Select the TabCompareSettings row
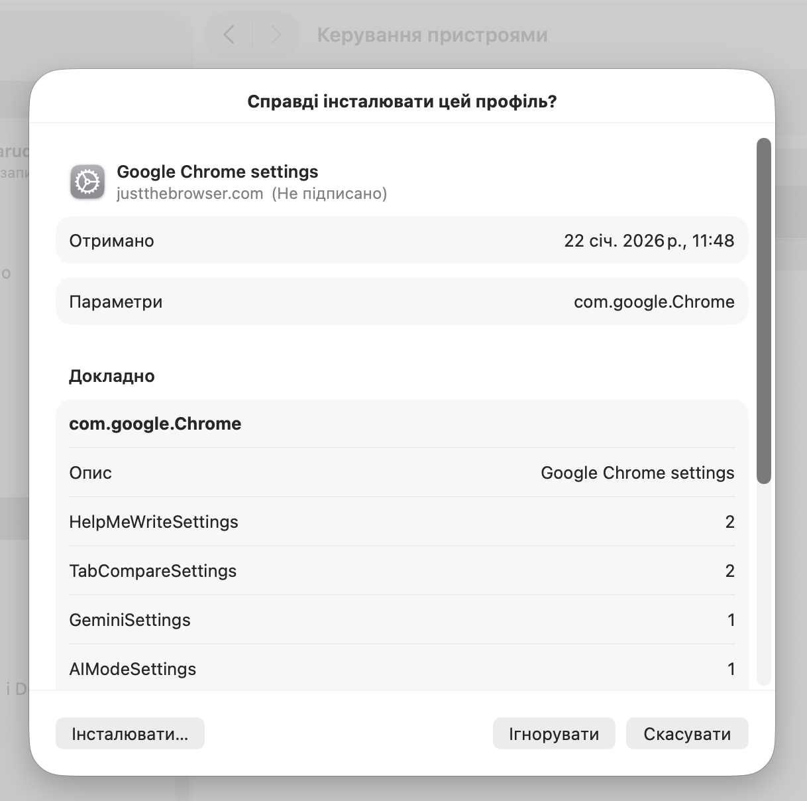 pos(402,571)
